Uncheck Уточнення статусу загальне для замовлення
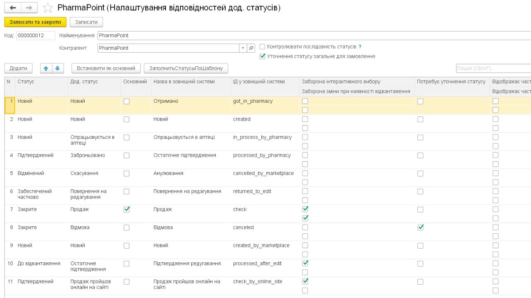531x298 pixels. tap(262, 56)
